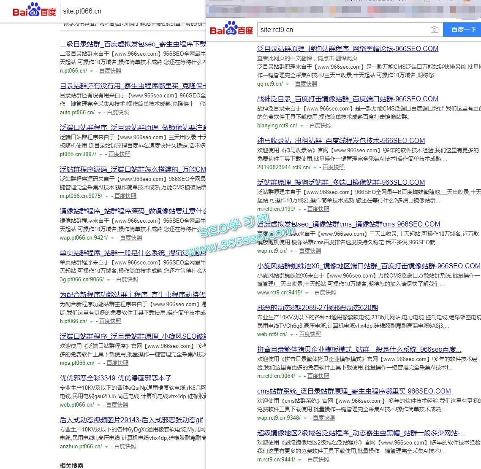
Task: Click the URL text wap.pt066.cn:9421/
Action: (84, 238)
